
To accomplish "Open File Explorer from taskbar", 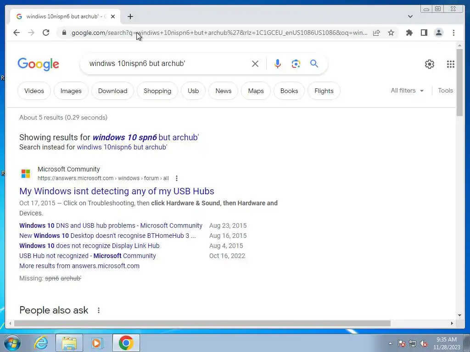I will pyautogui.click(x=69, y=343).
